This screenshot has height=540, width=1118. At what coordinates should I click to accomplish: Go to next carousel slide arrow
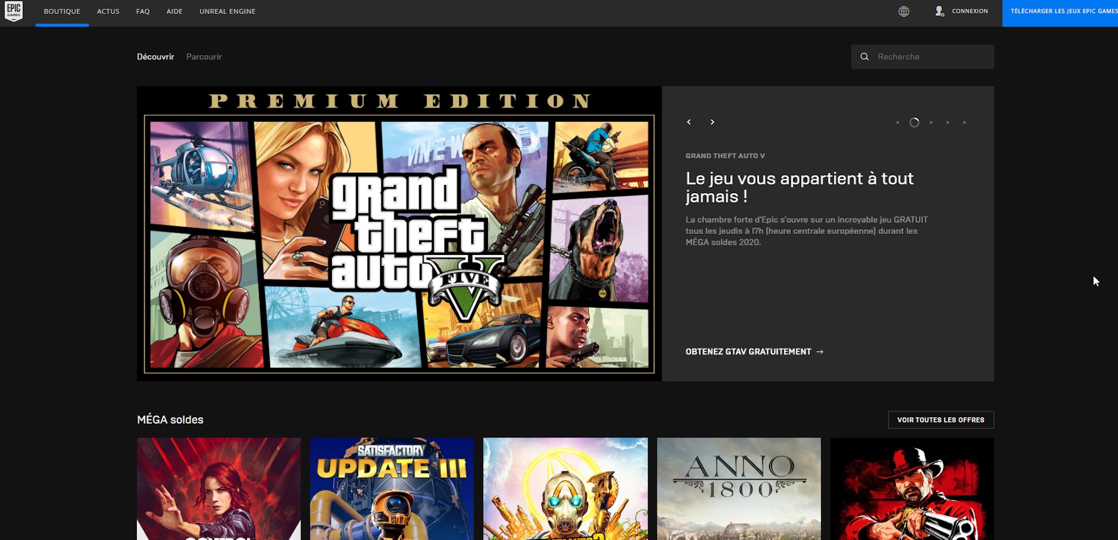(x=712, y=122)
